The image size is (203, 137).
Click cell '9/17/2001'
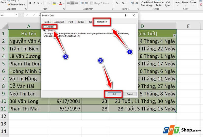click(x=65, y=101)
